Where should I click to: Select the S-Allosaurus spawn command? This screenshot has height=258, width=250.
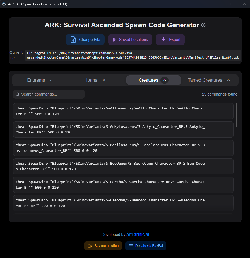[x=123, y=111]
